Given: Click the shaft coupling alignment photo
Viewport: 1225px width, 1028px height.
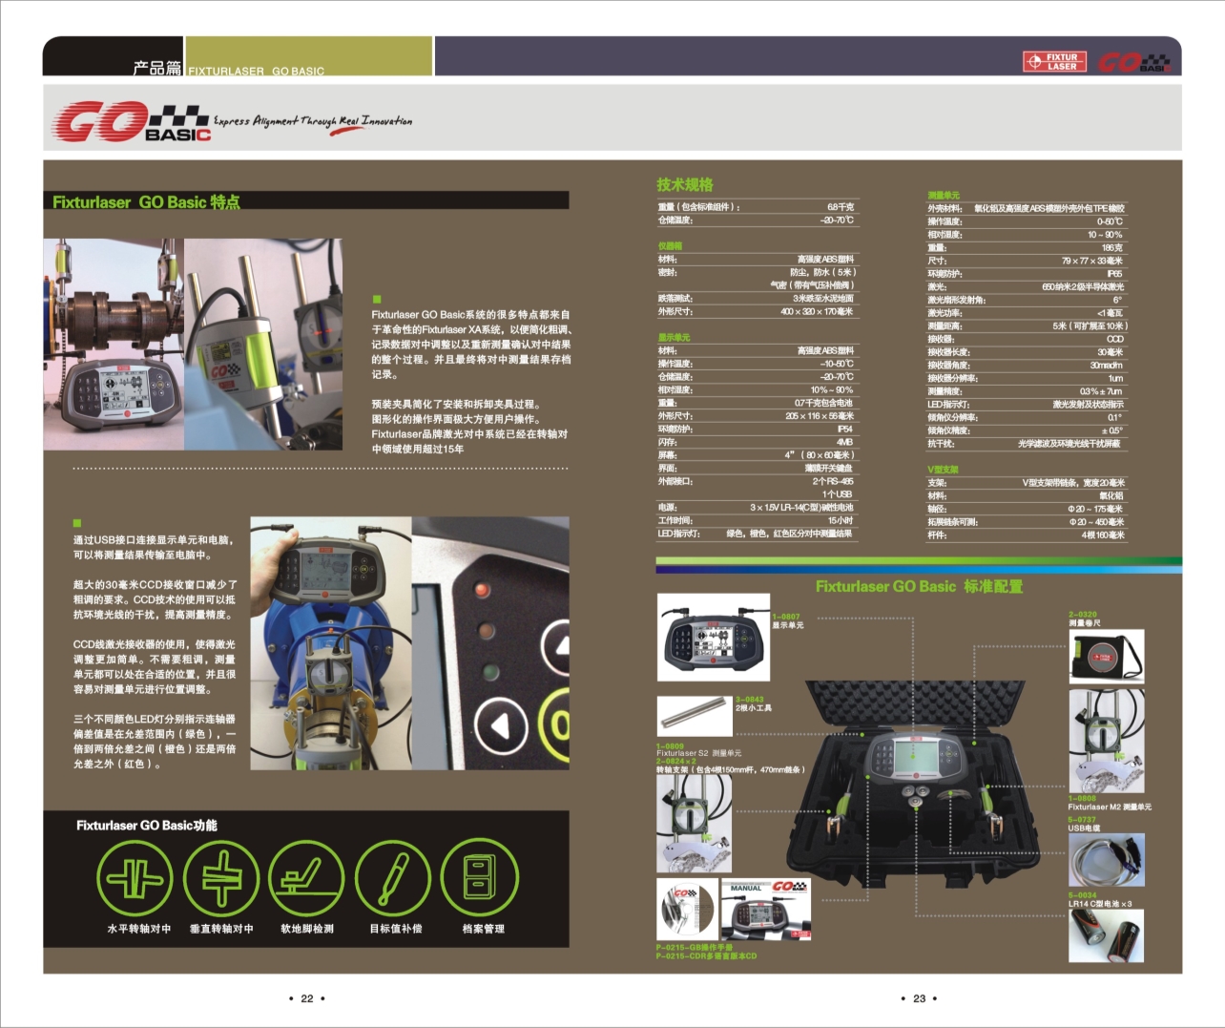Looking at the screenshot, I should (114, 345).
